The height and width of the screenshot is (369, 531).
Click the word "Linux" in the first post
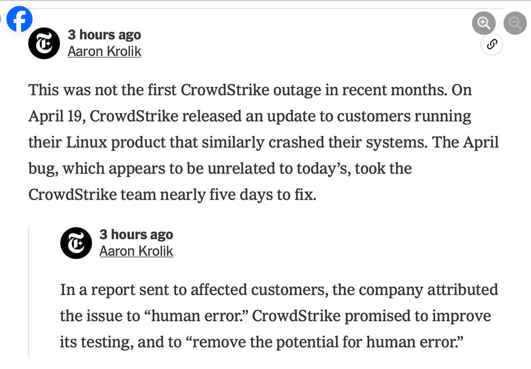click(x=86, y=142)
